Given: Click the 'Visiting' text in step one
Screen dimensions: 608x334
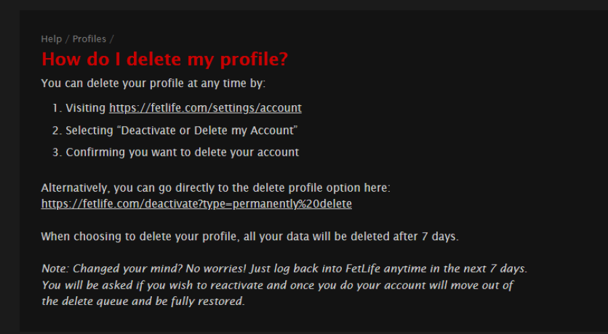Looking at the screenshot, I should [x=86, y=108].
